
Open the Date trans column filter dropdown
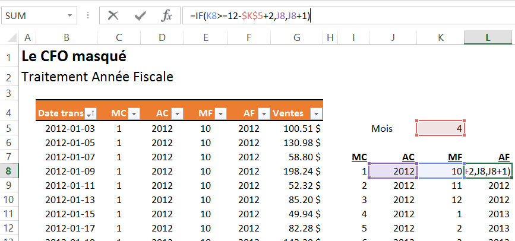coord(90,113)
